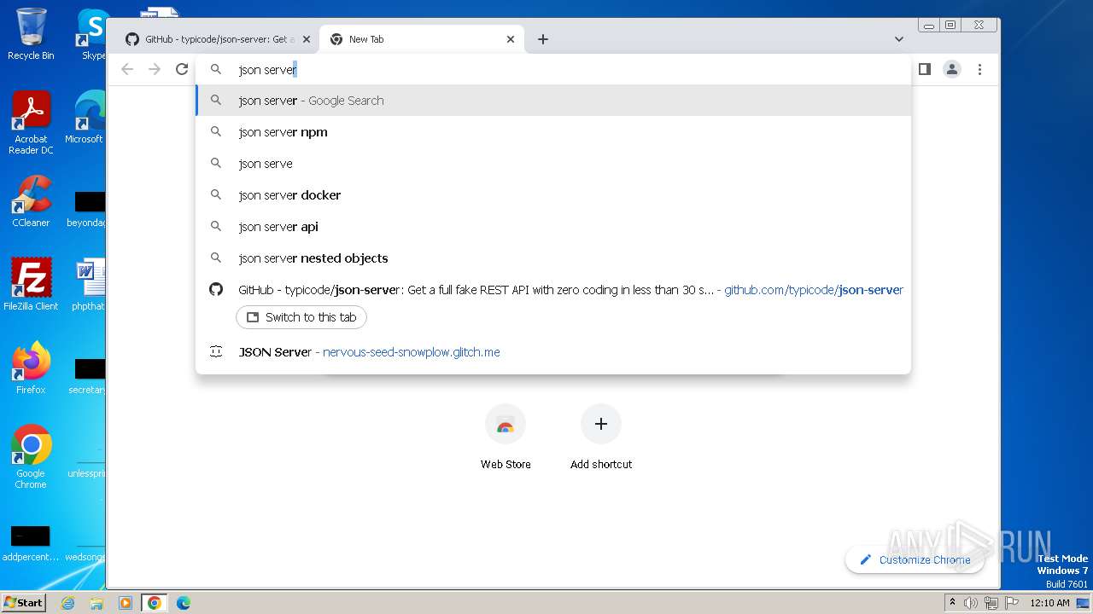The width and height of the screenshot is (1093, 614).
Task: Click the taskbar clock showing 12:10 AM
Action: tap(1049, 603)
